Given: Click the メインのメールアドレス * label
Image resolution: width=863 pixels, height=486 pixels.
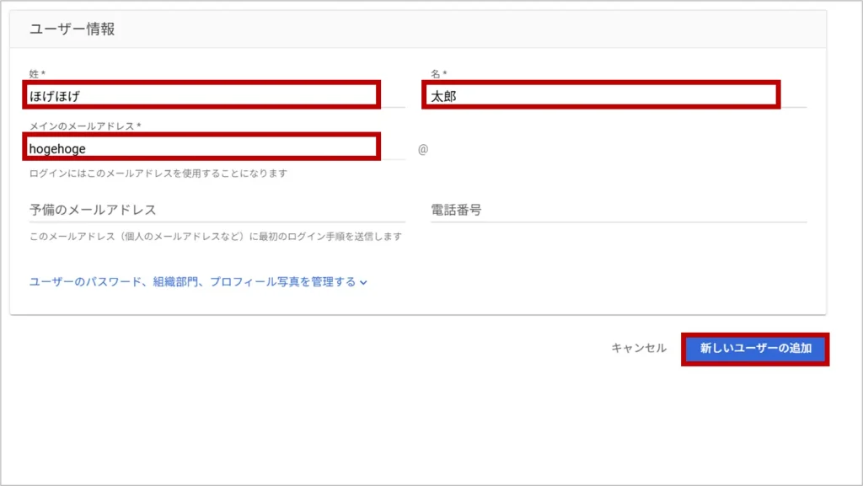Looking at the screenshot, I should [83, 126].
